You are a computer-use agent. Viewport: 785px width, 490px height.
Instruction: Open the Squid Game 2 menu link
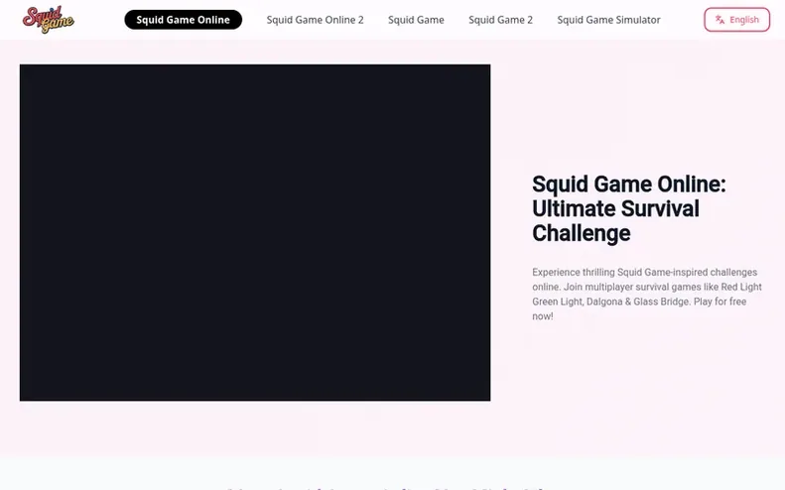[x=500, y=20]
